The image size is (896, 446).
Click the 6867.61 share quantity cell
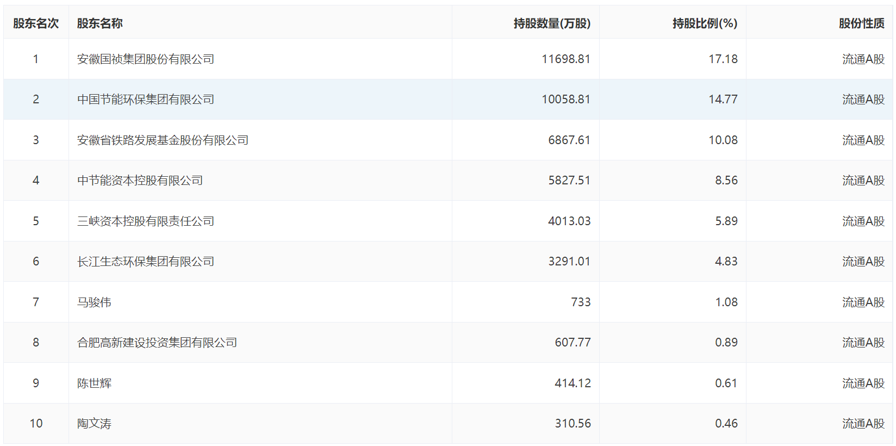pos(569,140)
